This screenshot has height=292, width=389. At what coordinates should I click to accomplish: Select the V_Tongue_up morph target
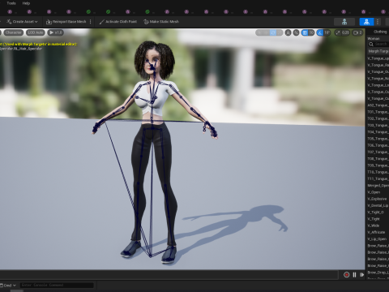coord(378,58)
